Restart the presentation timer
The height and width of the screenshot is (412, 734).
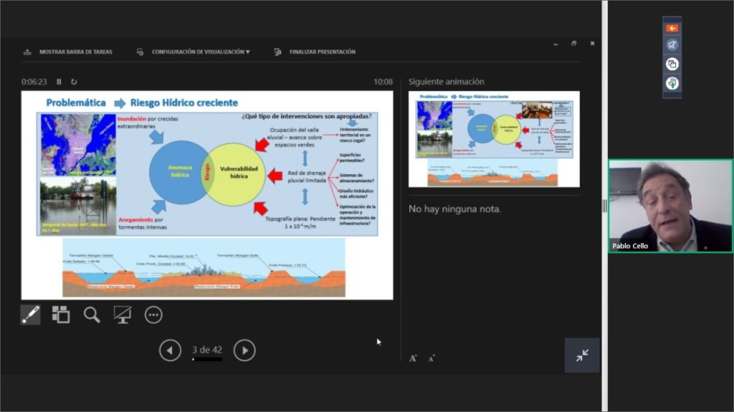point(74,82)
